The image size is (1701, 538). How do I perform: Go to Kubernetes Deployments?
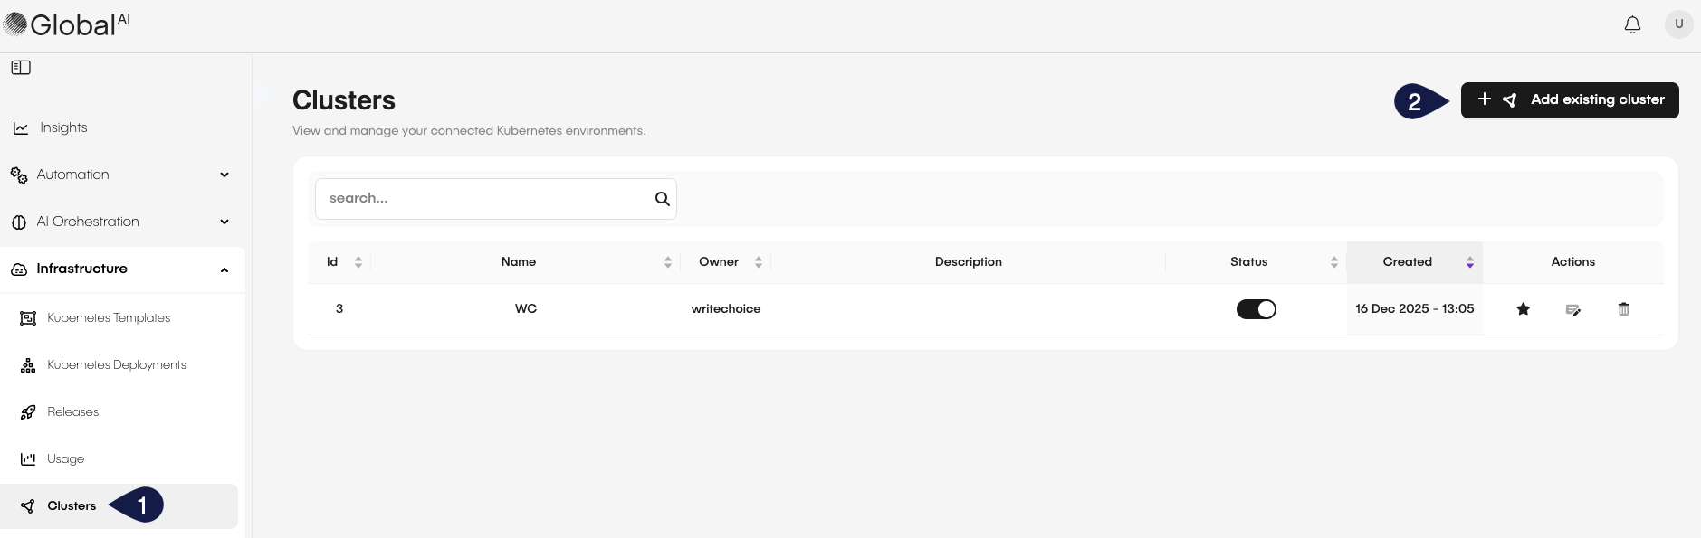pyautogui.click(x=116, y=364)
